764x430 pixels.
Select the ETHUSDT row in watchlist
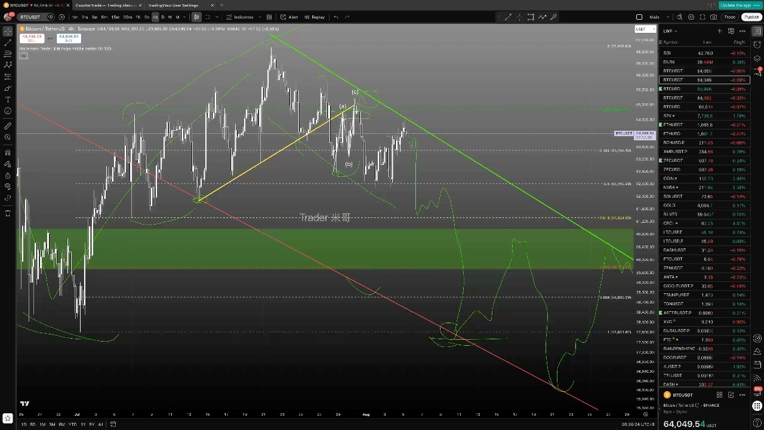(704, 125)
